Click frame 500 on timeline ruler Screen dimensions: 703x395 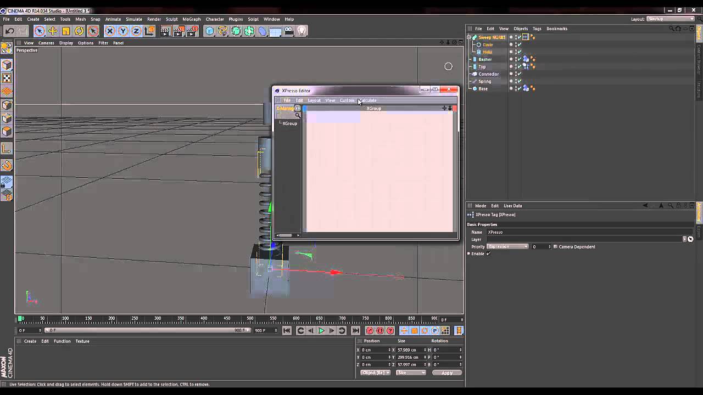(x=250, y=319)
